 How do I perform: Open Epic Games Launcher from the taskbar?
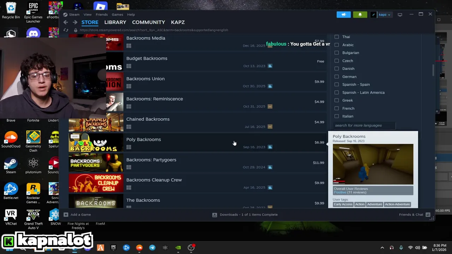pyautogui.click(x=113, y=248)
